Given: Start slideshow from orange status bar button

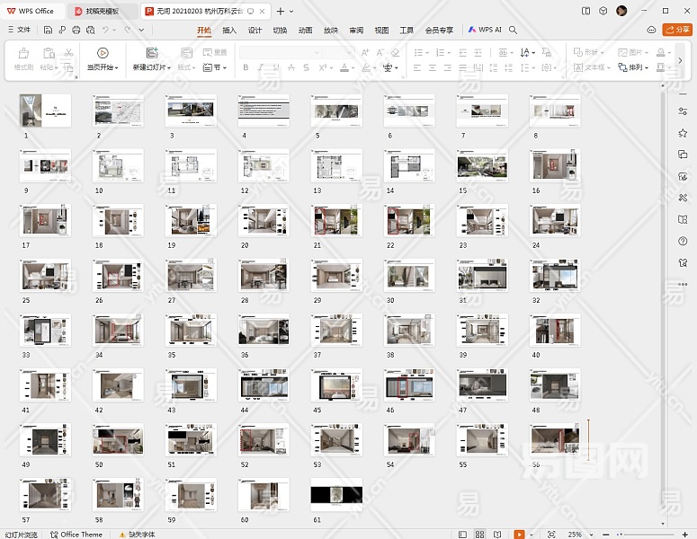Looking at the screenshot, I should click(x=519, y=535).
